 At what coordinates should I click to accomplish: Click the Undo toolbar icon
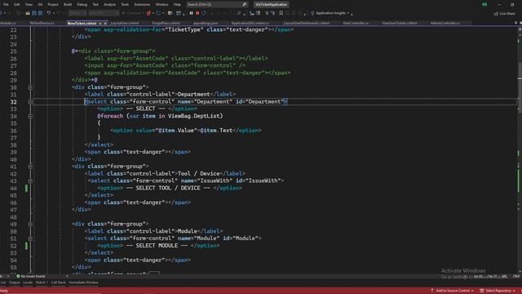click(x=49, y=13)
